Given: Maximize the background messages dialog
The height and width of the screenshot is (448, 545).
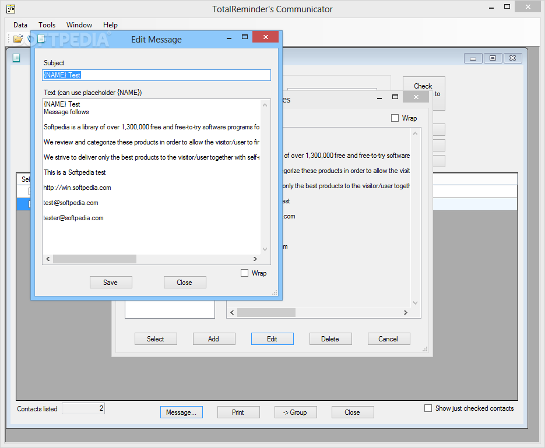Looking at the screenshot, I should [x=395, y=97].
